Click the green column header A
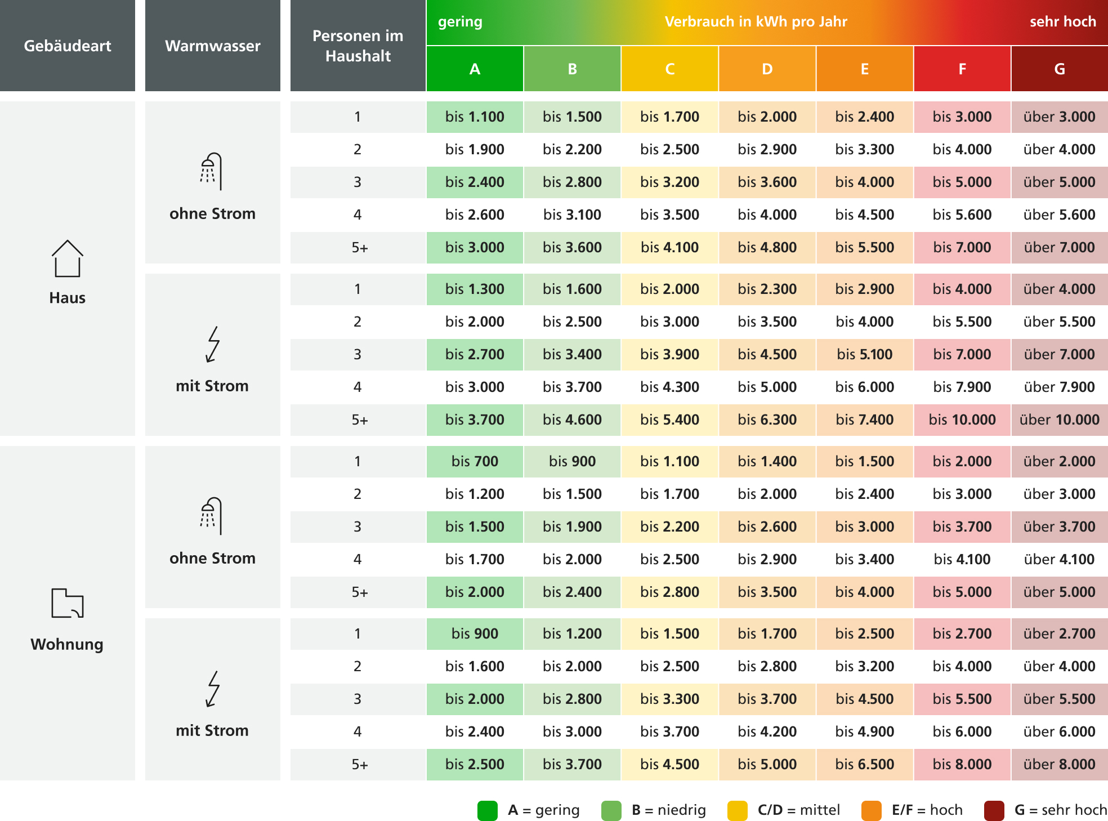Viewport: 1108px width, 821px height. click(x=475, y=69)
